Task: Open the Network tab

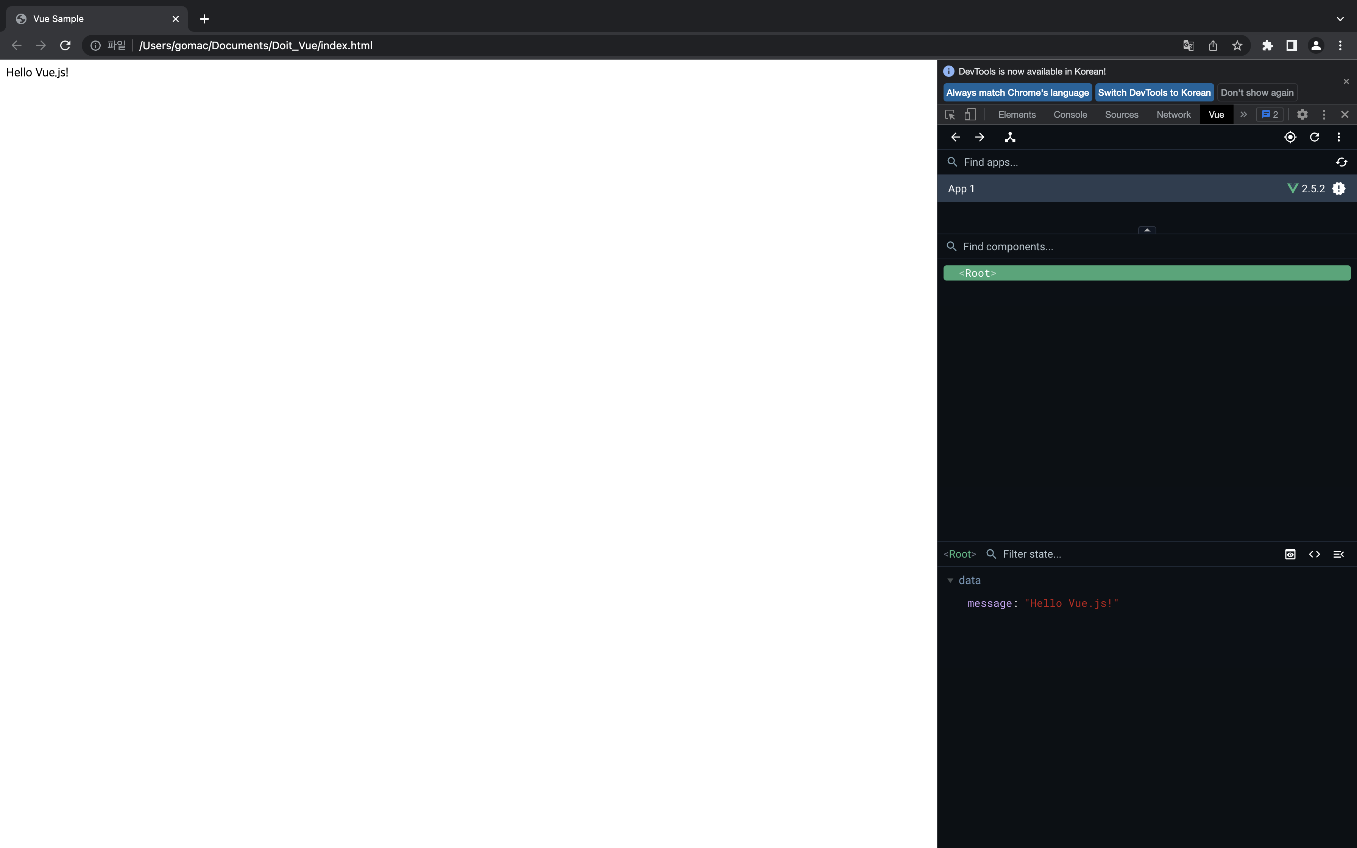Action: pyautogui.click(x=1173, y=114)
